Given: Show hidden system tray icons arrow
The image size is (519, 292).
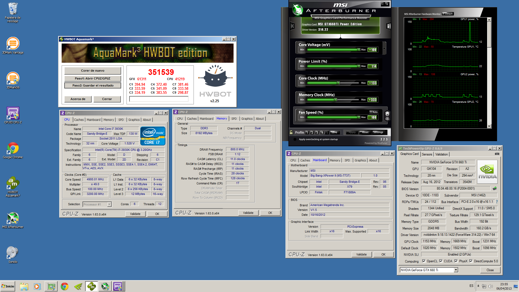Looking at the screenshot, I should pyautogui.click(x=478, y=286).
